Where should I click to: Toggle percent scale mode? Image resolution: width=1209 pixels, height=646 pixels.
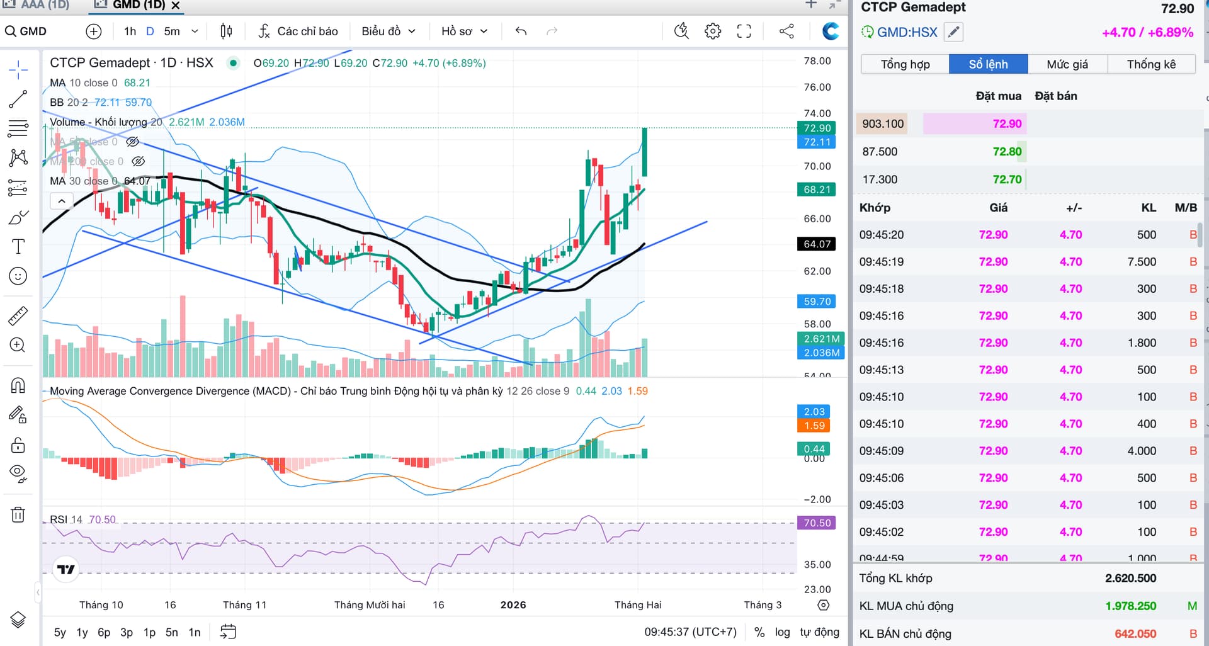[759, 632]
